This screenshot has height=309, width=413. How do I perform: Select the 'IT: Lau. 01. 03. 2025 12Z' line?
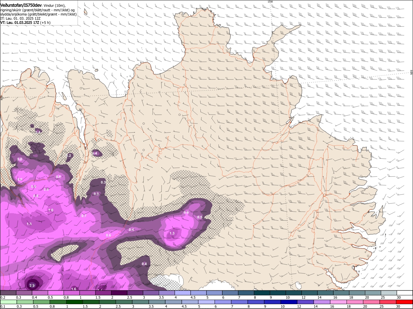click(x=20, y=18)
